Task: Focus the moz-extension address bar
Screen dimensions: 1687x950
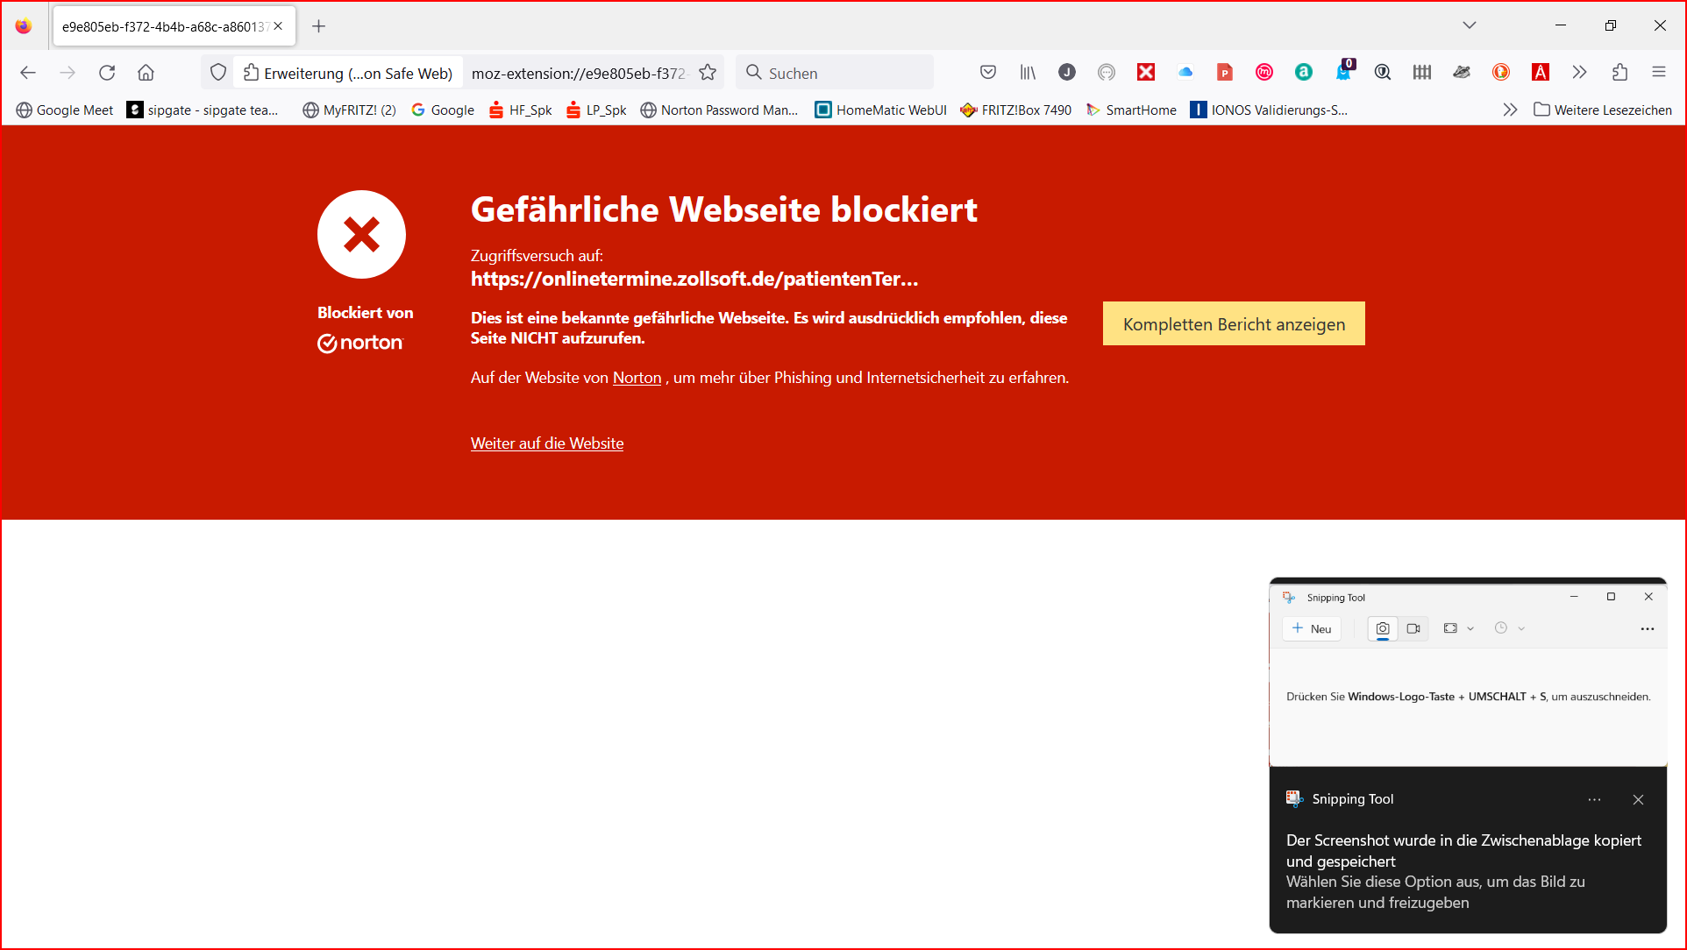Action: pos(579,73)
